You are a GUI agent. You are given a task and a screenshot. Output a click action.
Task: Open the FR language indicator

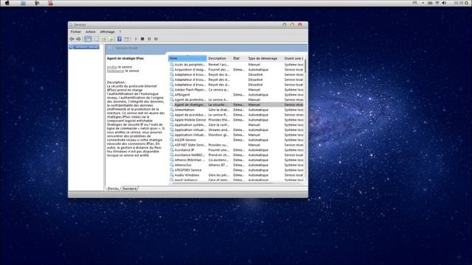(x=414, y=3)
